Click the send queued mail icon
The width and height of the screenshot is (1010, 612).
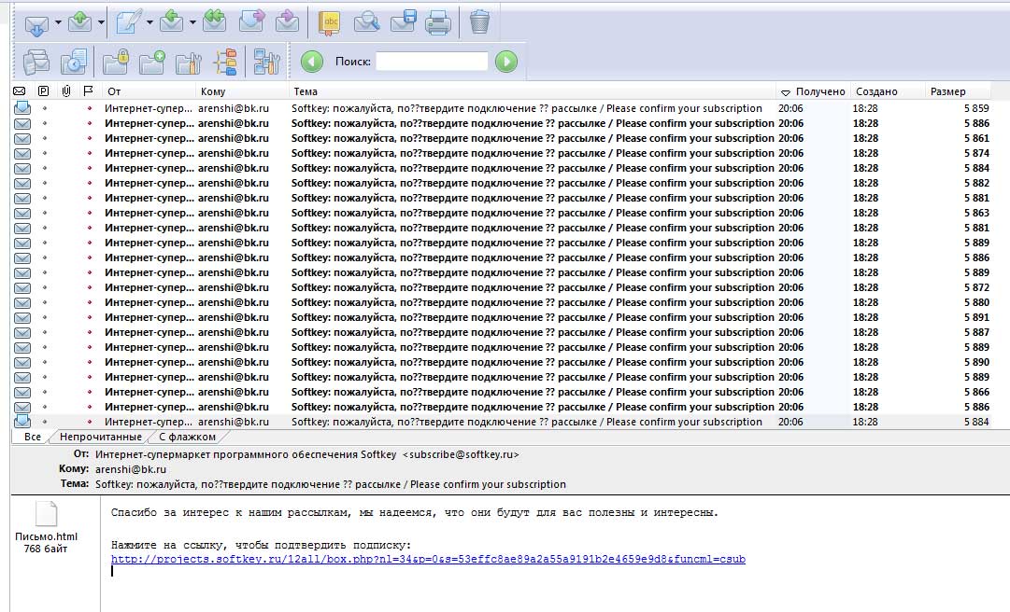click(x=80, y=21)
